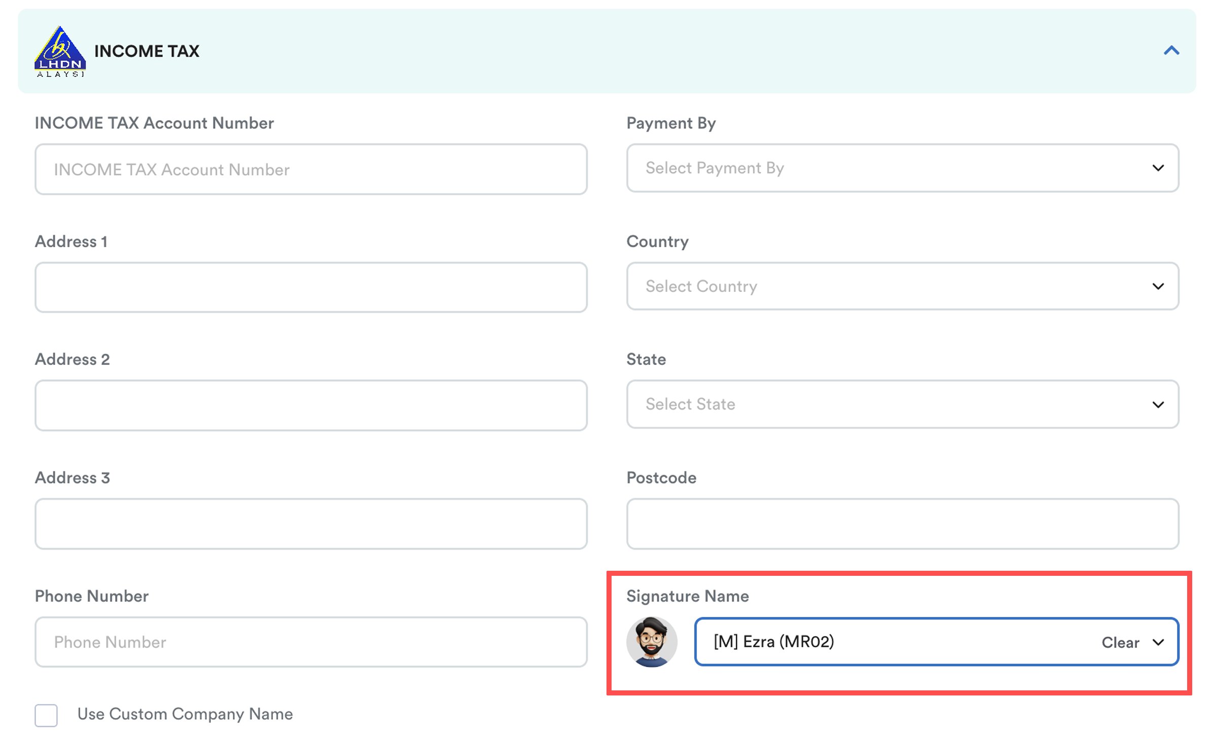Focus the Address 3 input field
Viewport: 1213px width, 736px height.
click(x=311, y=524)
